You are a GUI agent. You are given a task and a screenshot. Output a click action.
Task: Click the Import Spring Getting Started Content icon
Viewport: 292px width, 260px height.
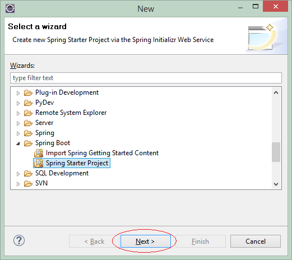point(39,153)
